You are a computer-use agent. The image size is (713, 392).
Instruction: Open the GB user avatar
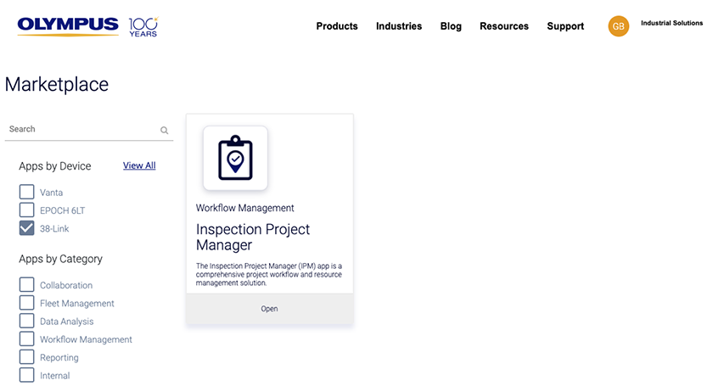coord(619,26)
